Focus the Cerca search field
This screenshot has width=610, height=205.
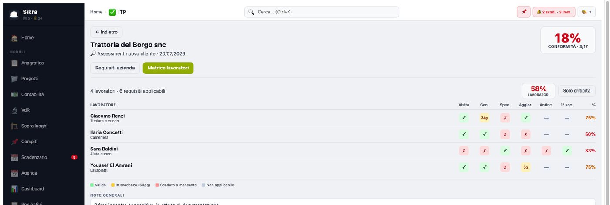coord(322,12)
